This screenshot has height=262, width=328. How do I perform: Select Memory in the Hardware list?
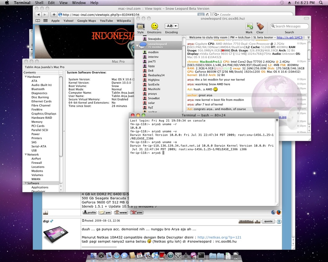37,122
